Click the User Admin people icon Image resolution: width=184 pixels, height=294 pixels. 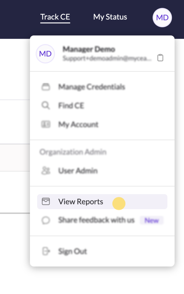46,171
